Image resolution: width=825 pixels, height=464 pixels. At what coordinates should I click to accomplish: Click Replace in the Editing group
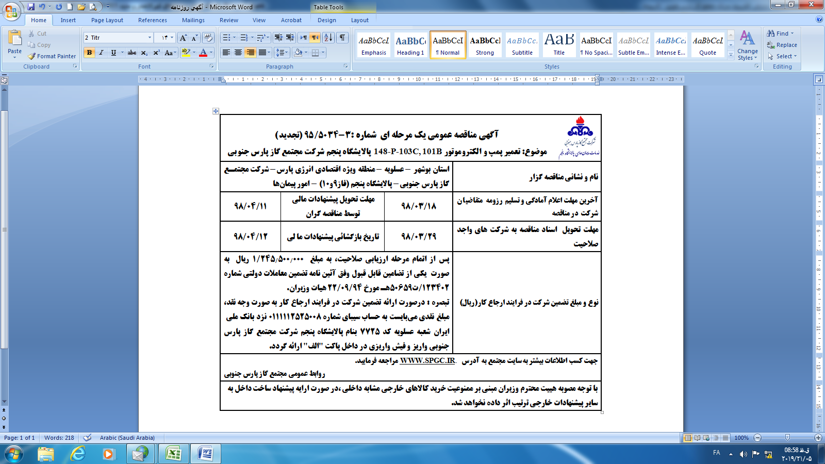pos(782,45)
